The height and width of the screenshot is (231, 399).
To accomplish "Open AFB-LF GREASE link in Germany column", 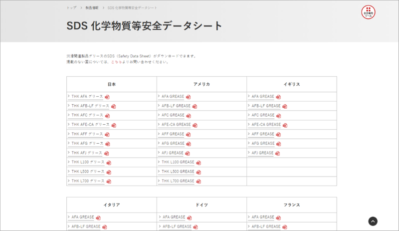I will tap(176, 227).
